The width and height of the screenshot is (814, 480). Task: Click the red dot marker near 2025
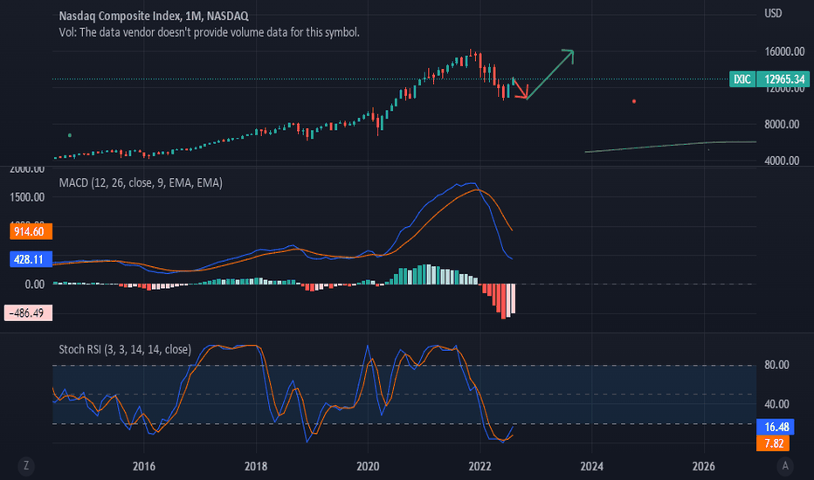[634, 101]
